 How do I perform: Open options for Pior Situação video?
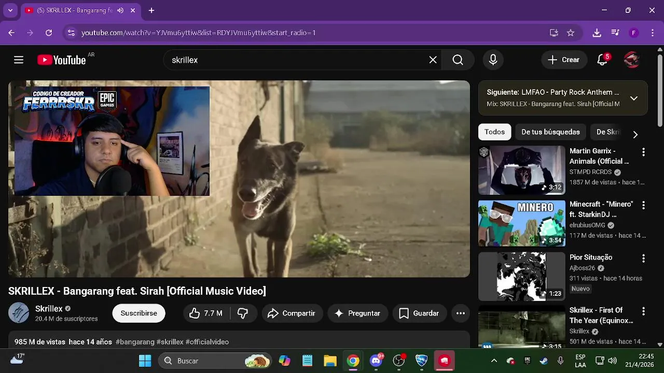pos(643,258)
